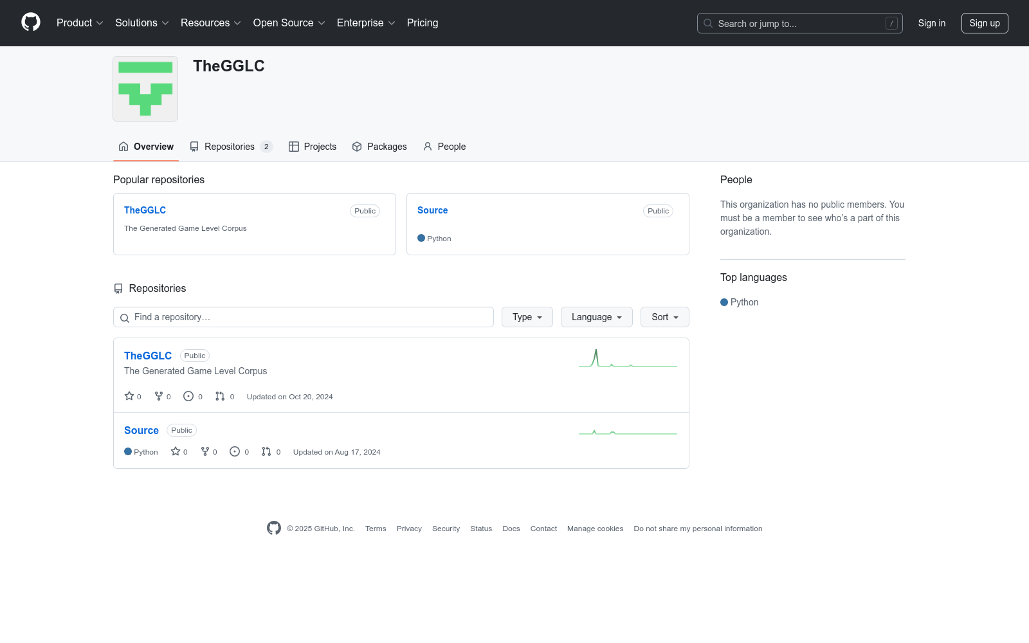
Task: Click the TheGGLC organization avatar
Action: click(x=145, y=89)
